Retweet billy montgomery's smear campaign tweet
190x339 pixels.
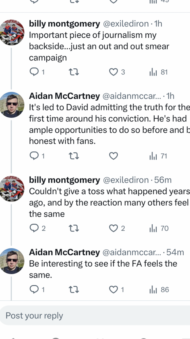pyautogui.click(x=74, y=72)
